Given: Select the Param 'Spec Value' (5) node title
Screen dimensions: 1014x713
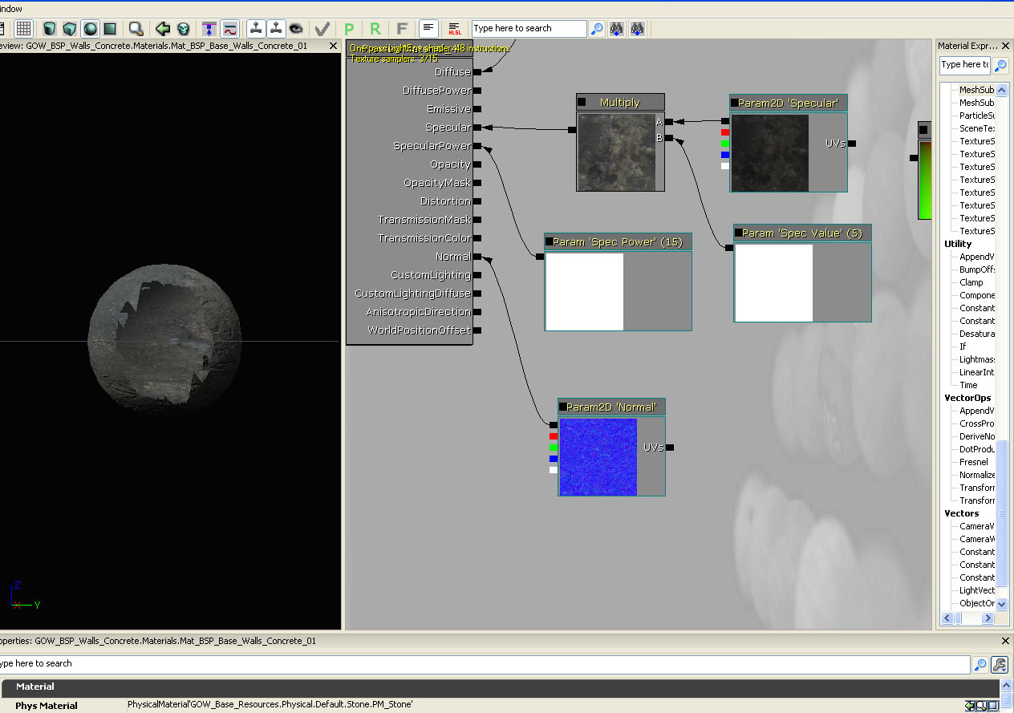Looking at the screenshot, I should coord(802,233).
